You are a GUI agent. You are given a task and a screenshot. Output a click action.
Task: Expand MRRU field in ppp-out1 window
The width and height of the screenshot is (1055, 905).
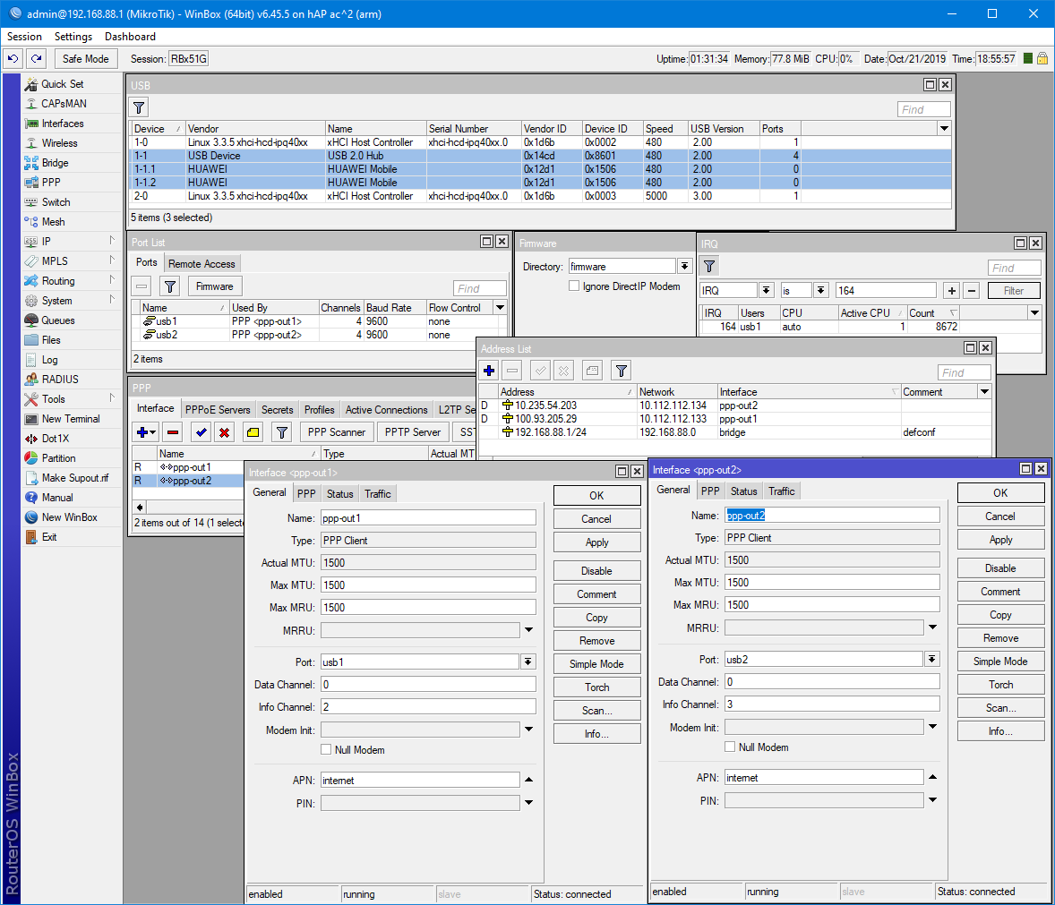(529, 631)
